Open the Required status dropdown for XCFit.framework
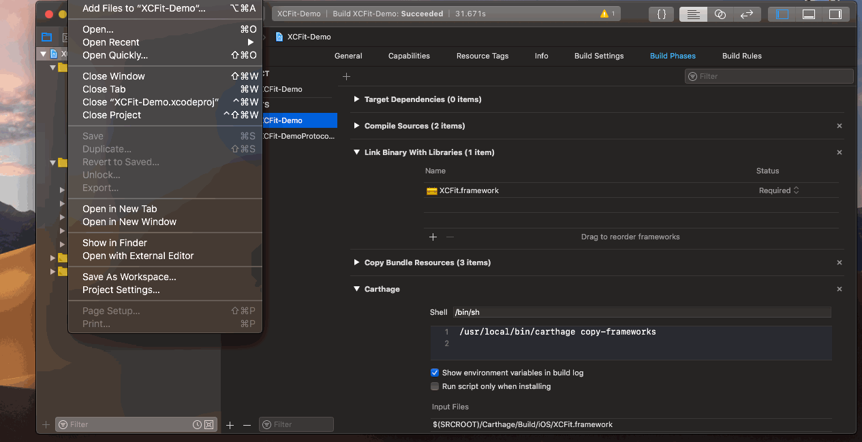Screen dimensions: 862x442 point(779,190)
